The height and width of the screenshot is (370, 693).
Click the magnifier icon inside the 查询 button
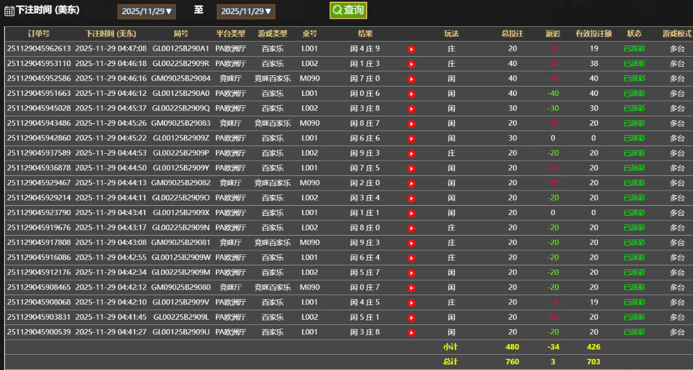coord(337,10)
